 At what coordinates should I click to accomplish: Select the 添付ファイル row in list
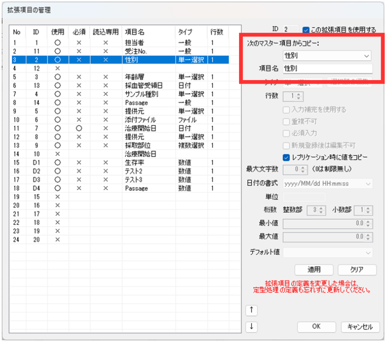140,119
